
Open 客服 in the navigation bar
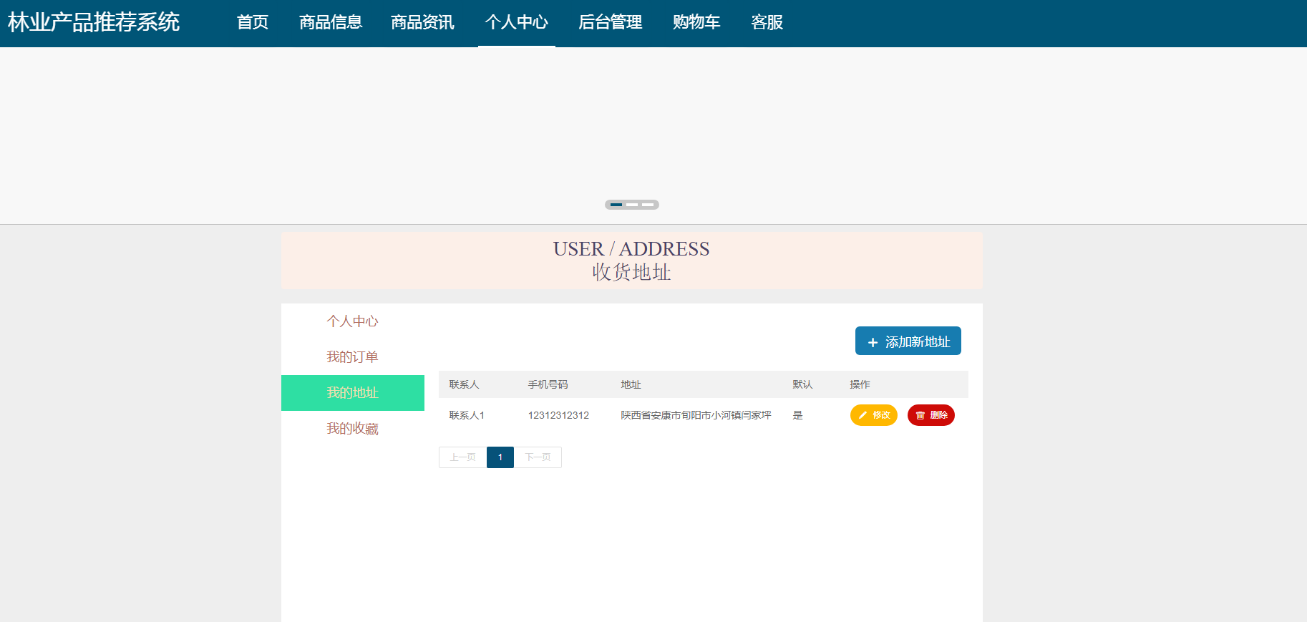point(767,23)
